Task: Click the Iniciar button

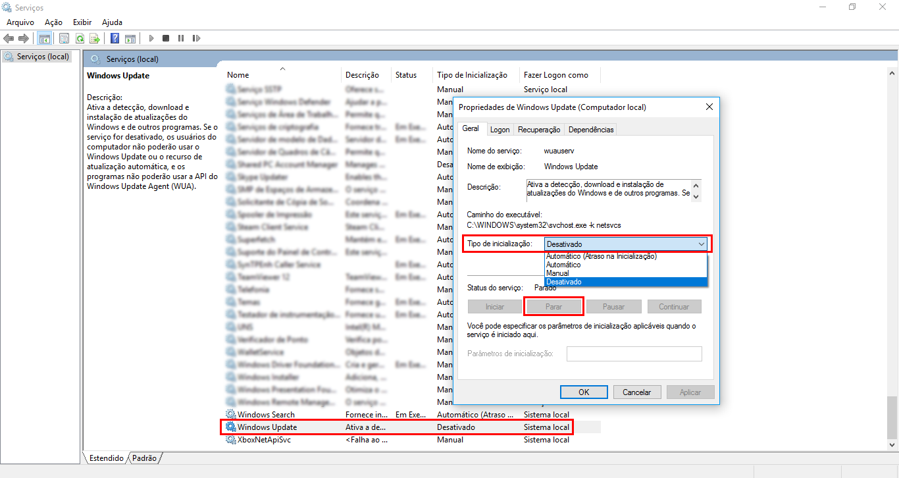Action: [x=495, y=307]
